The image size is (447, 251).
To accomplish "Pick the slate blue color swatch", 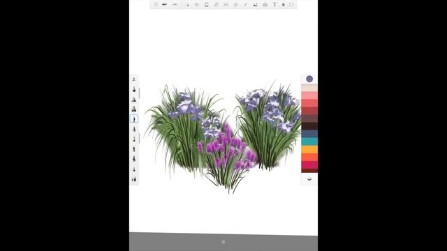I will point(309,134).
